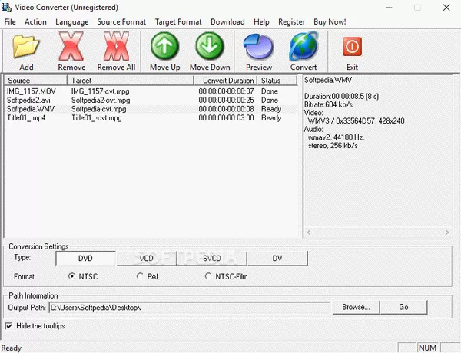Click the WMV3 video codec info line

tap(356, 120)
